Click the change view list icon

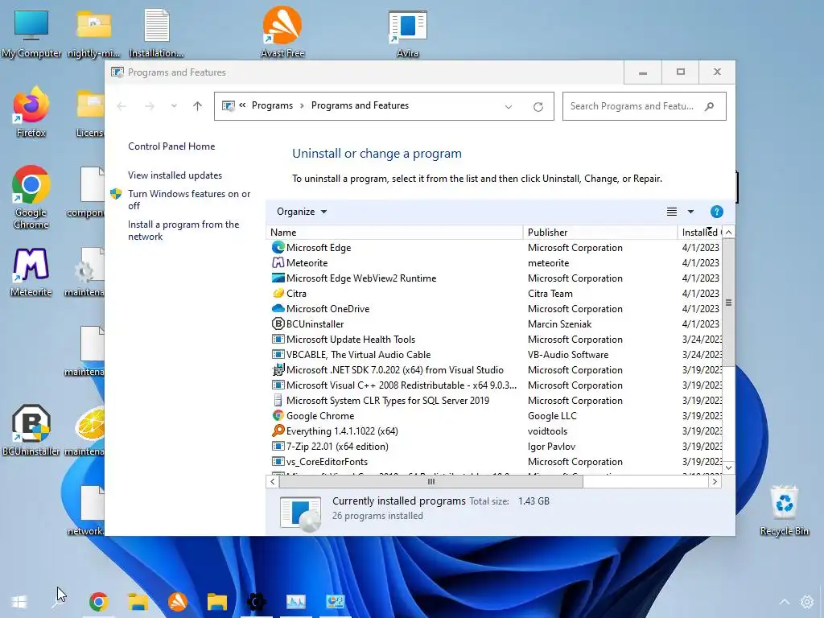tap(672, 212)
